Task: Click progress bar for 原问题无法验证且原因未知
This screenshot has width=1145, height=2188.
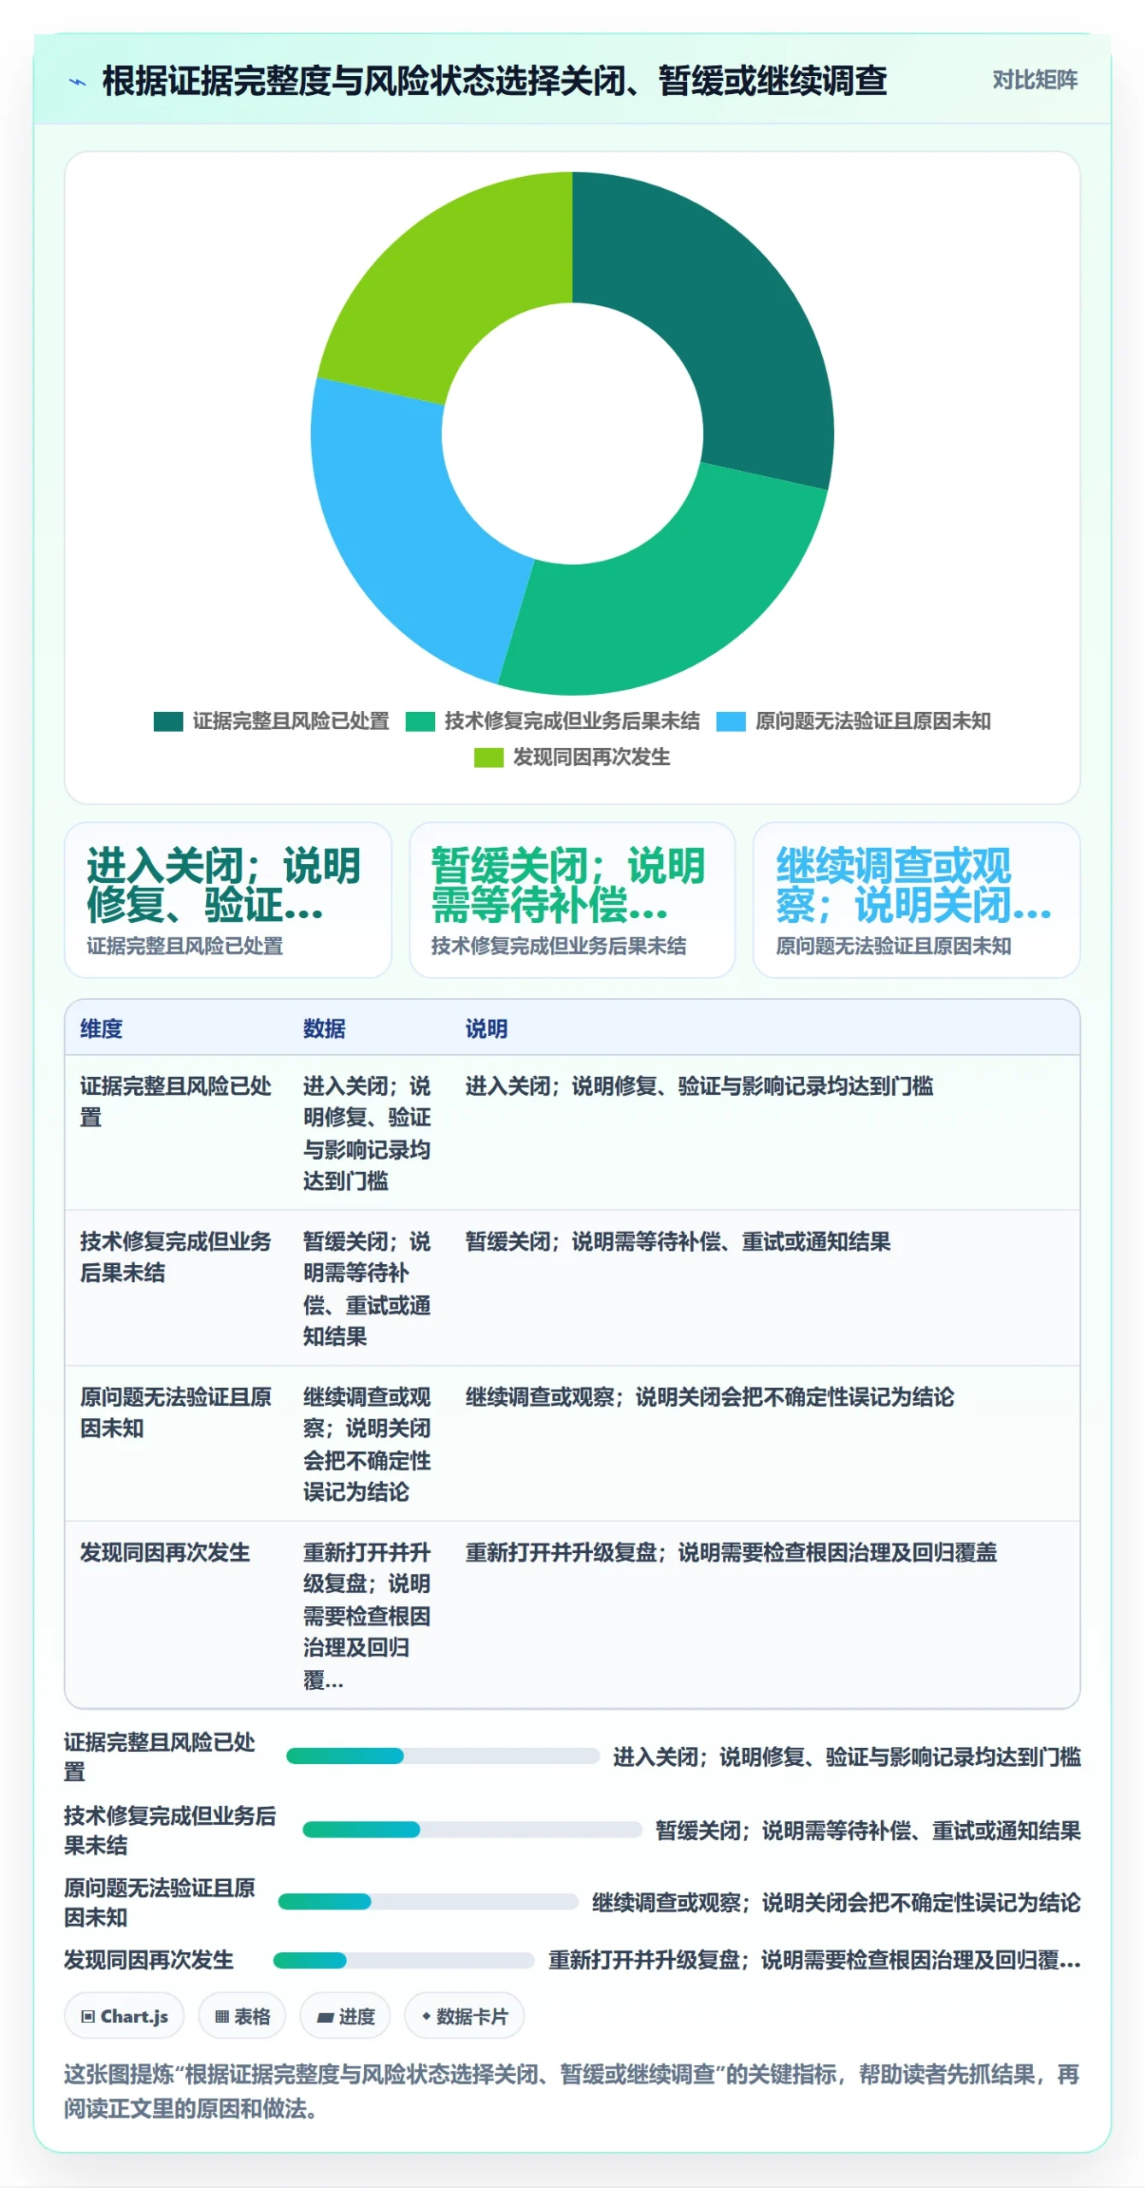Action: pyautogui.click(x=428, y=1902)
